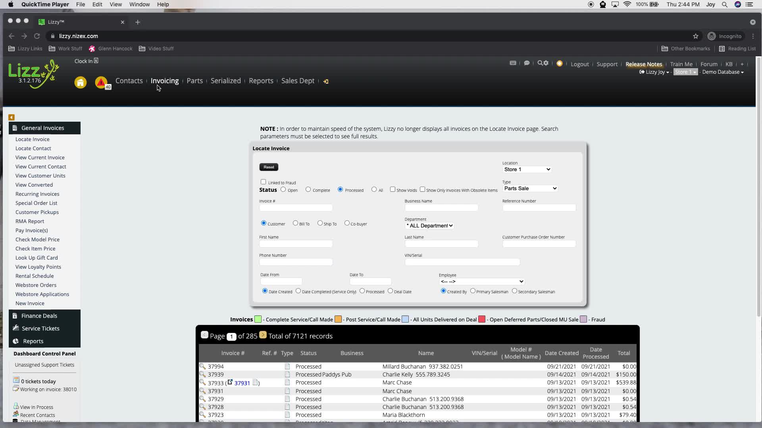Go to next page arrow icon
Viewport: 762px width, 428px height.
click(263, 335)
